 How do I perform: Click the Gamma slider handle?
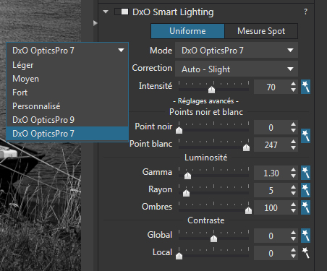pyautogui.click(x=187, y=176)
